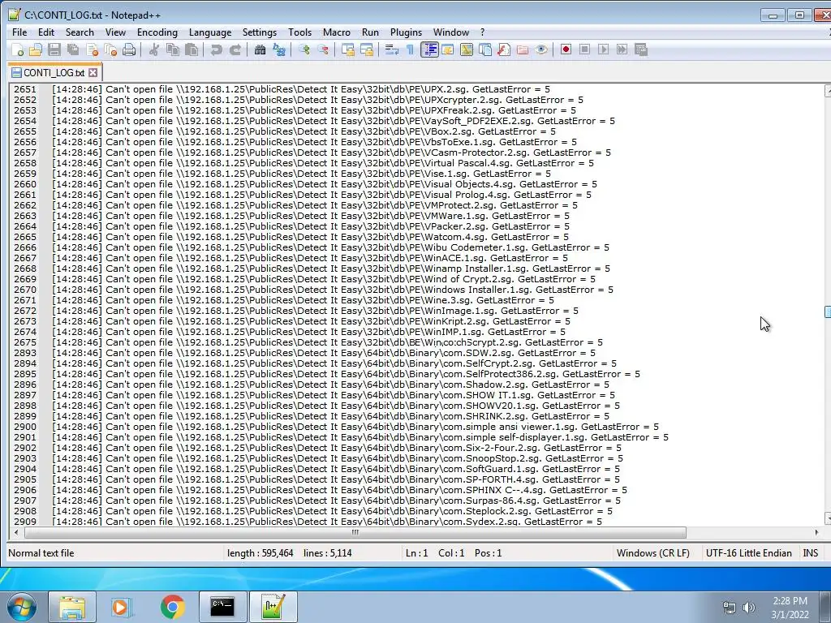
Task: Click the Cut scissors icon
Action: click(154, 49)
